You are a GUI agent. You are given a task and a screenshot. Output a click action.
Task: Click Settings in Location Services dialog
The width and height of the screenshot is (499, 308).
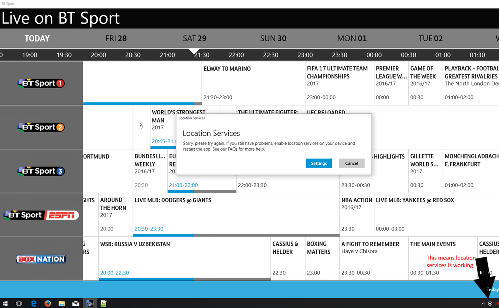(x=319, y=163)
